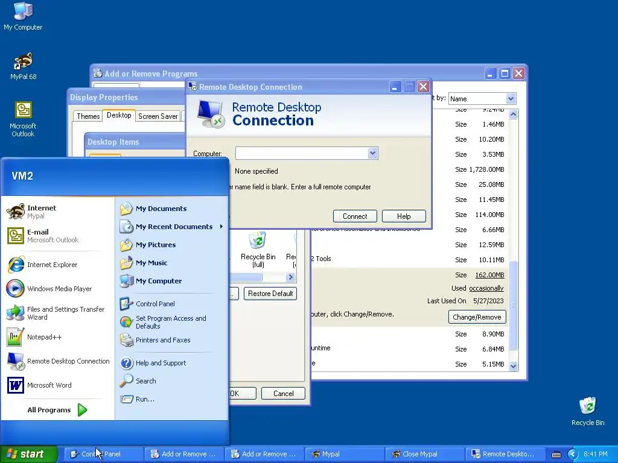This screenshot has height=463, width=618.
Task: Open My Pictures in Start menu
Action: (171, 245)
